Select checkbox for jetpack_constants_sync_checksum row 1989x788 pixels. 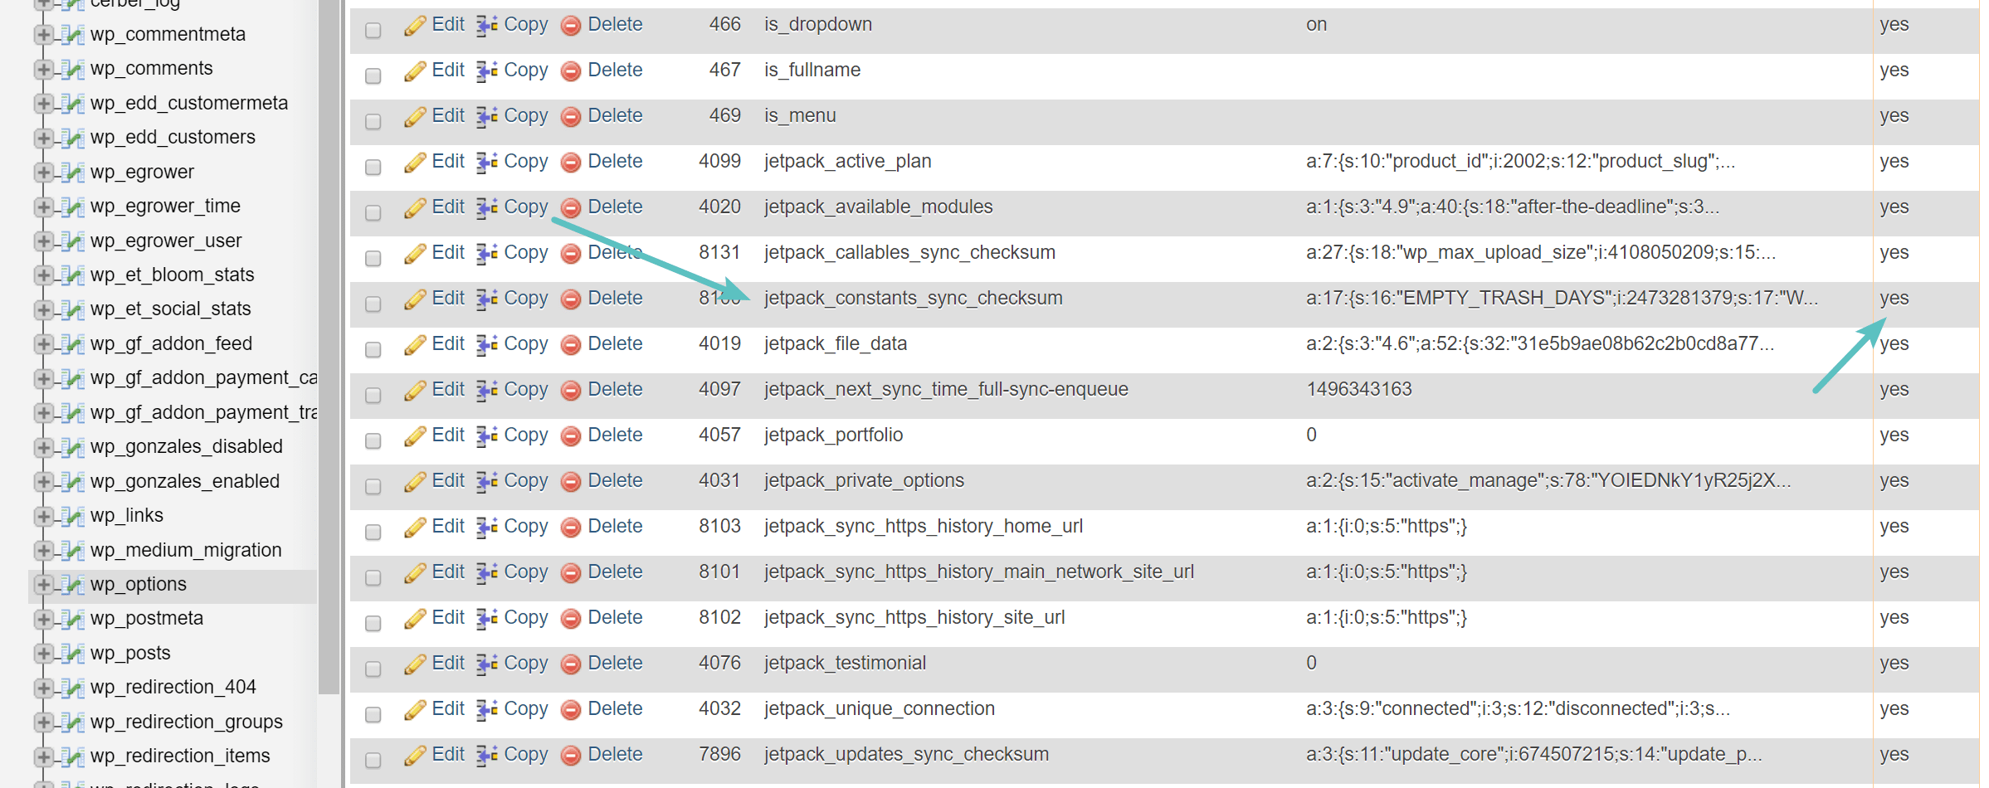373,304
